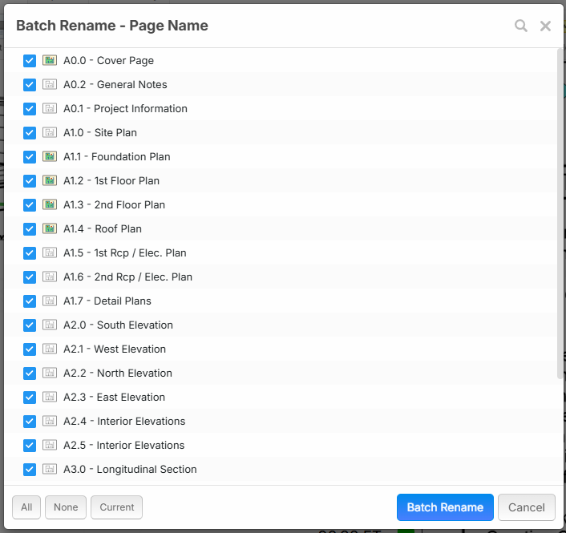The image size is (566, 533).
Task: Deselect the A1.3 - 2nd Floor Plan checkbox
Action: click(x=30, y=205)
